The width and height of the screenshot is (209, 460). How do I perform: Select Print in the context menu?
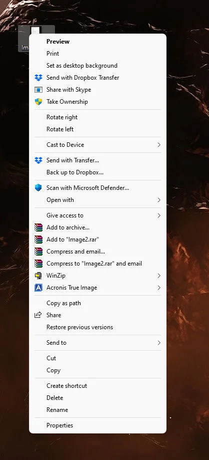tap(98, 54)
